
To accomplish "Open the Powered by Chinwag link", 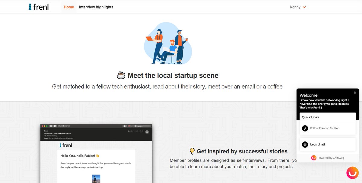I will [x=331, y=158].
